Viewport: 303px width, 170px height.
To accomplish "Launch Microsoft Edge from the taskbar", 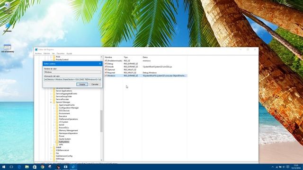I will point(19,167).
